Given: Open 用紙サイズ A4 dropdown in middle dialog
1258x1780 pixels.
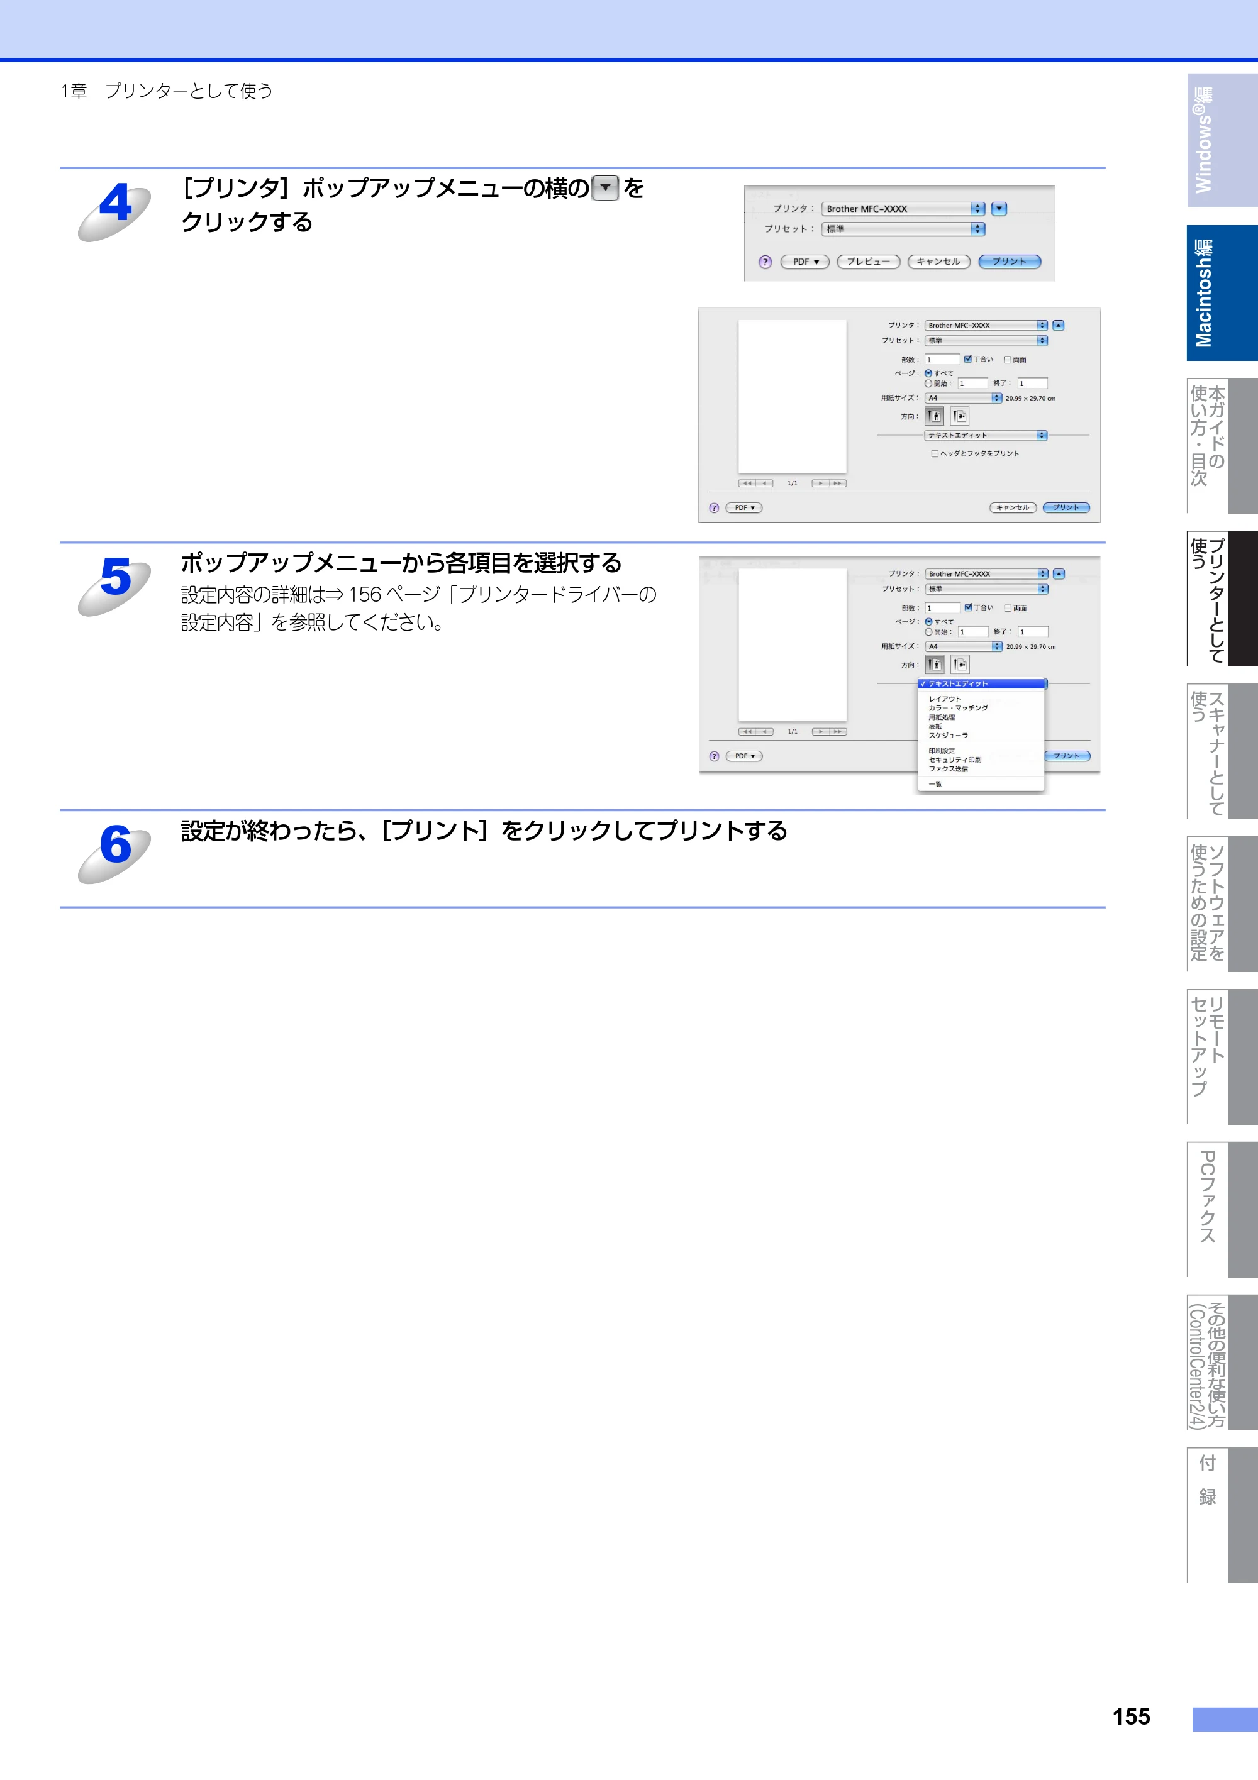Looking at the screenshot, I should pyautogui.click(x=964, y=398).
